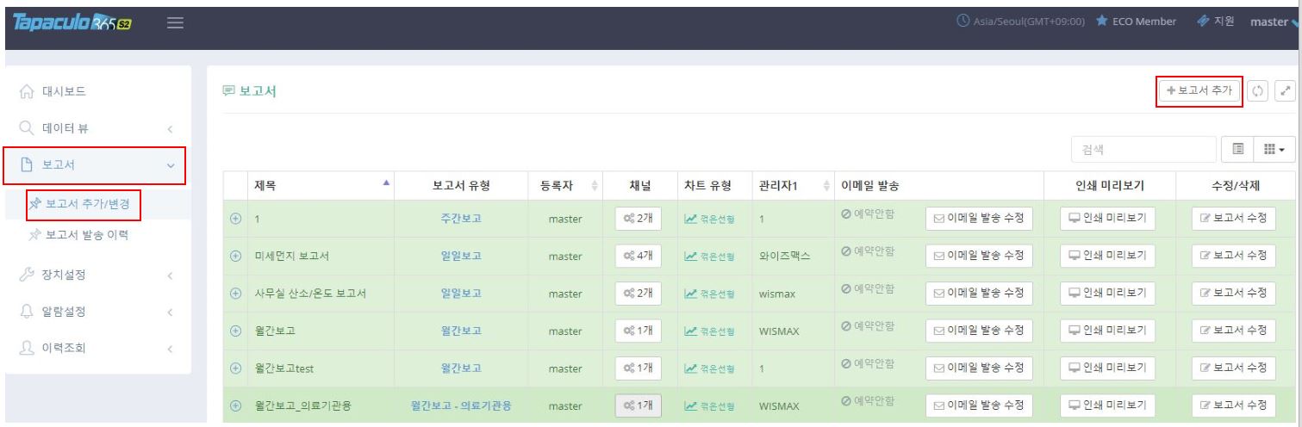Expand the 데이터 뷰 menu
The image size is (1302, 427).
pos(98,129)
